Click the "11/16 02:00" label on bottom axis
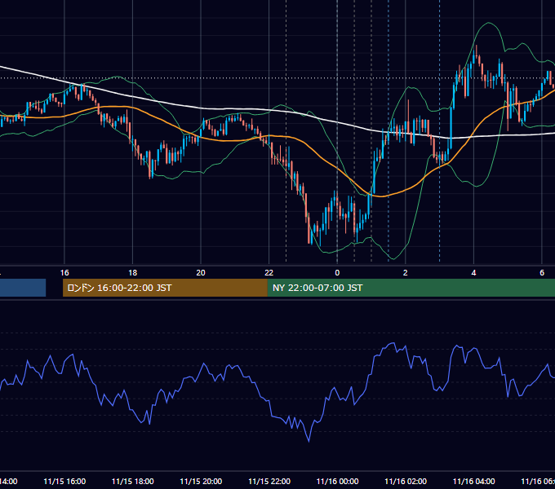555x489 pixels. (x=406, y=482)
